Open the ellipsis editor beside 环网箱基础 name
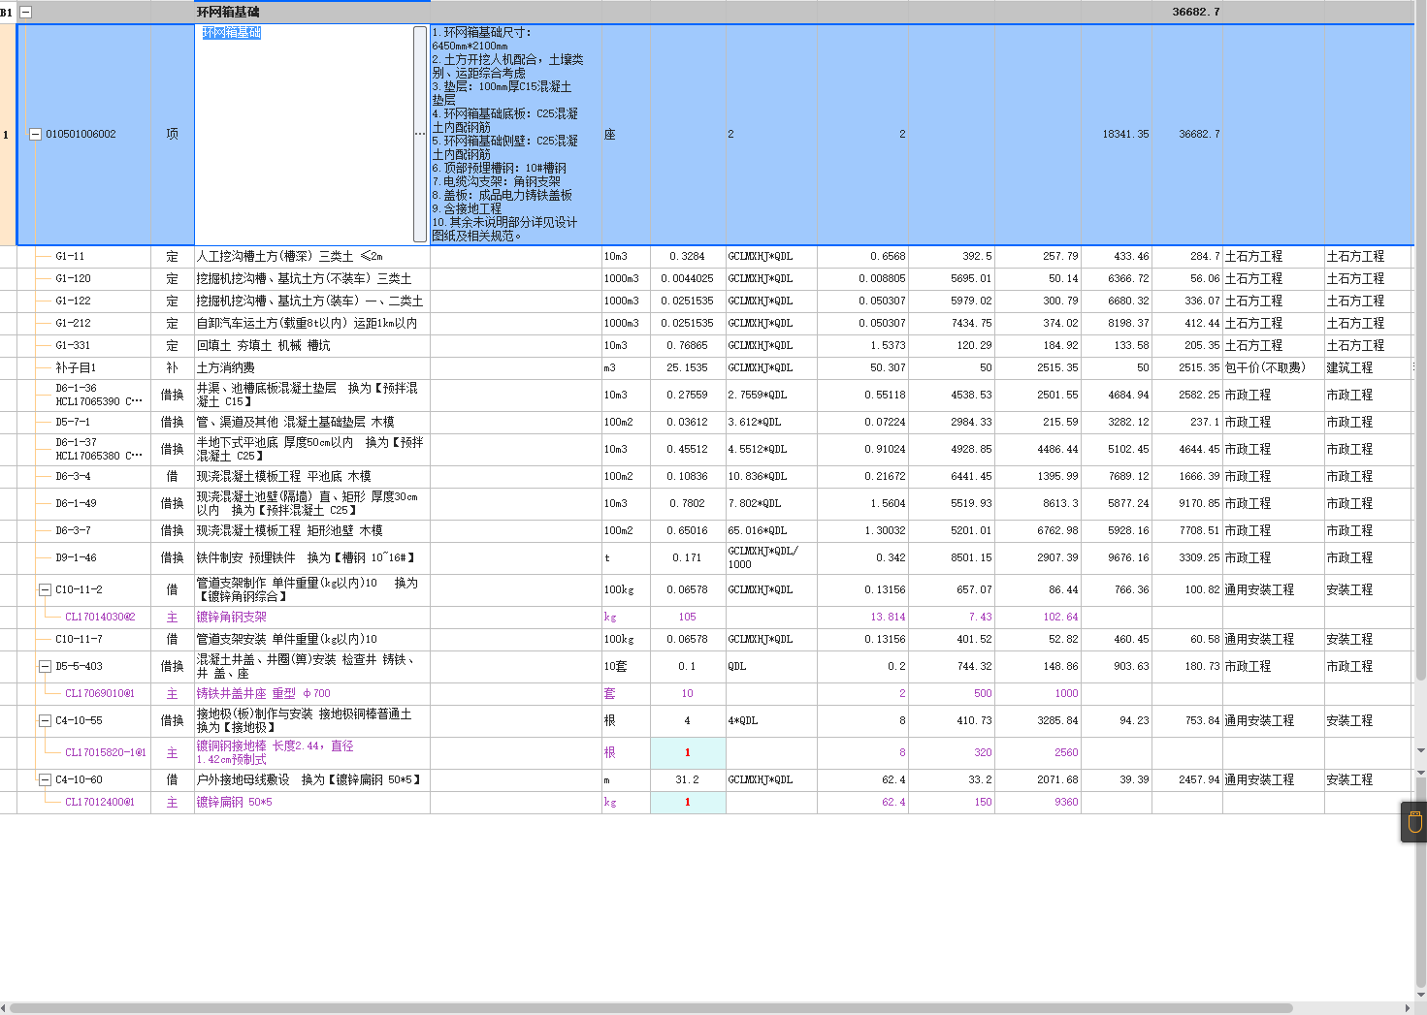The height and width of the screenshot is (1015, 1427). 420,134
